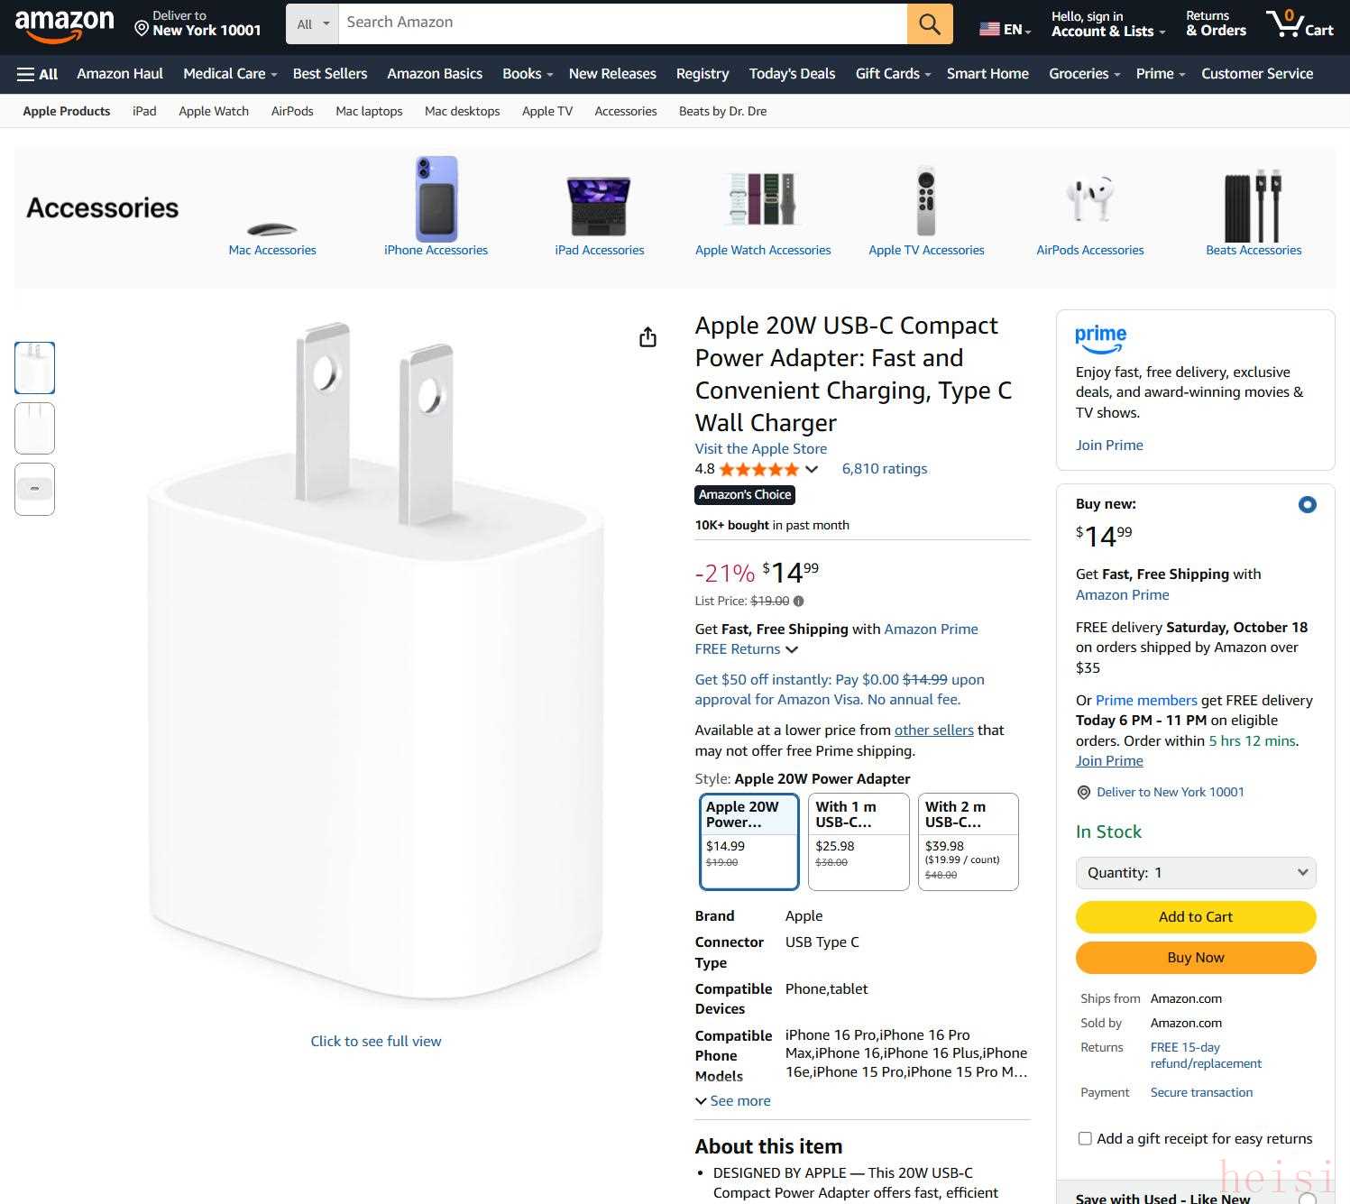Open the All hamburger menu
The height and width of the screenshot is (1204, 1350).
pos(37,74)
